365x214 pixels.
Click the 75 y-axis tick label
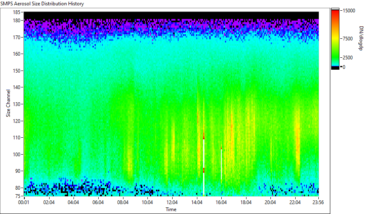[18, 196]
